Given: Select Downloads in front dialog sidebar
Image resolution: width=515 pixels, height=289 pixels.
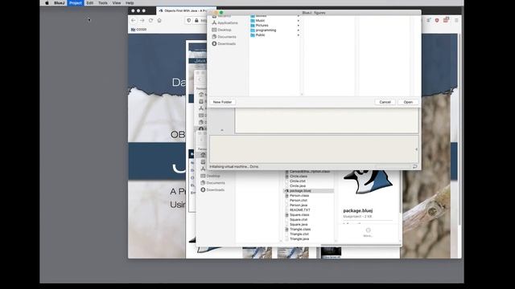Looking at the screenshot, I should pyautogui.click(x=224, y=43).
